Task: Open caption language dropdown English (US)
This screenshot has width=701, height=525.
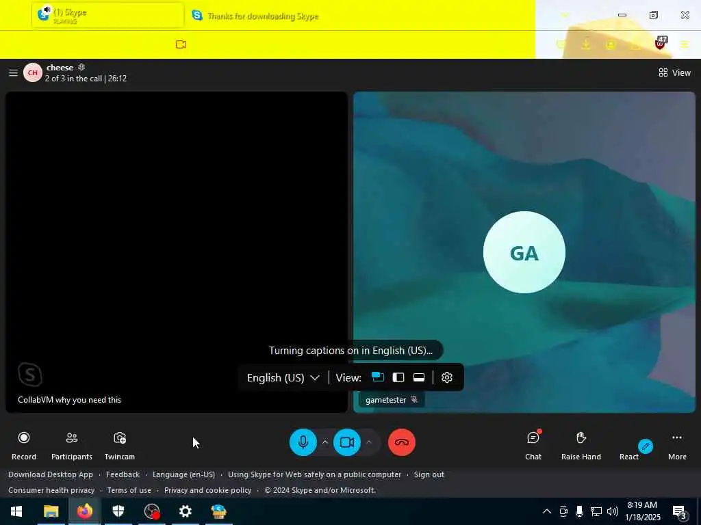Action: 283,377
